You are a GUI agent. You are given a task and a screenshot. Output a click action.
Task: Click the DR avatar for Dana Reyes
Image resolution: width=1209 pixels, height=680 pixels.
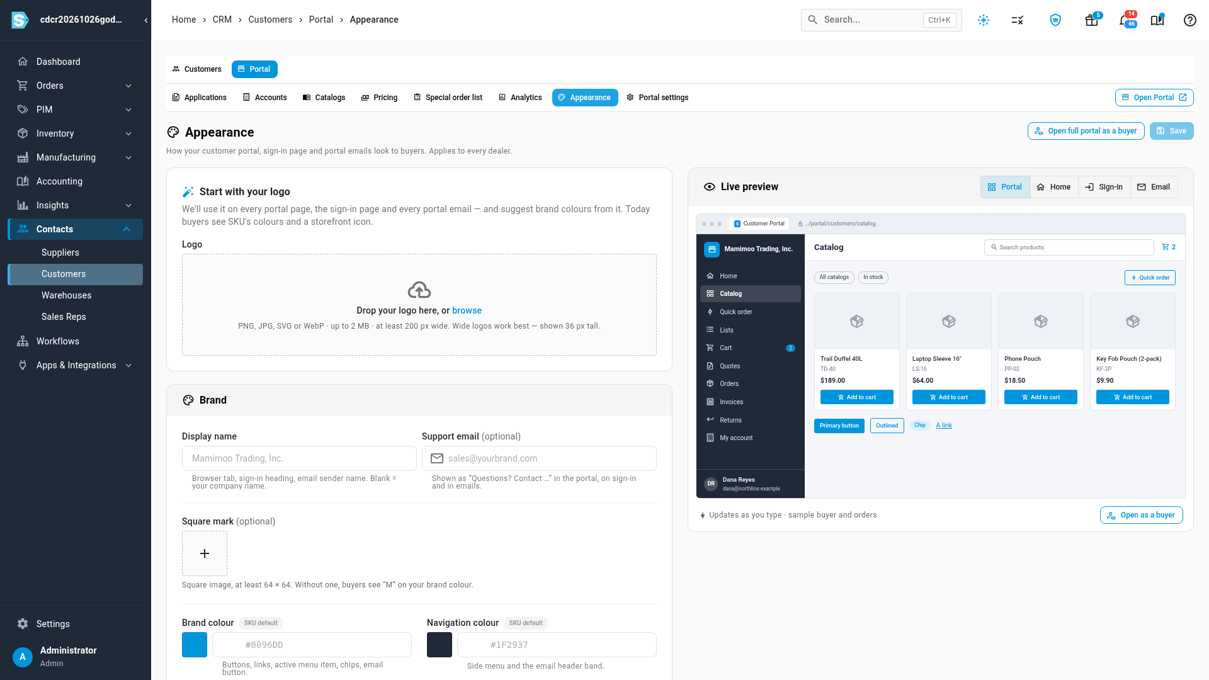click(x=711, y=484)
